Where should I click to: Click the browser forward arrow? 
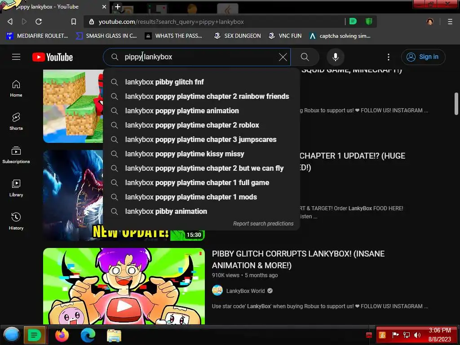pos(24,22)
